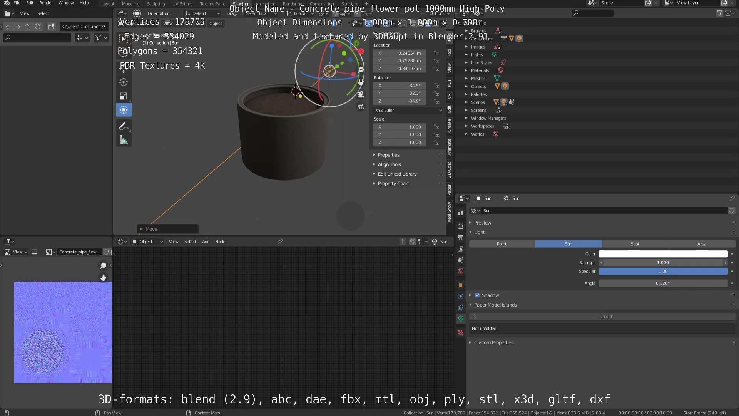Viewport: 739px width, 416px height.
Task: Expand Custom Properties panel
Action: click(x=493, y=342)
